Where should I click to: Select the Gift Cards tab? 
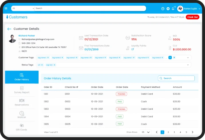click(x=22, y=127)
